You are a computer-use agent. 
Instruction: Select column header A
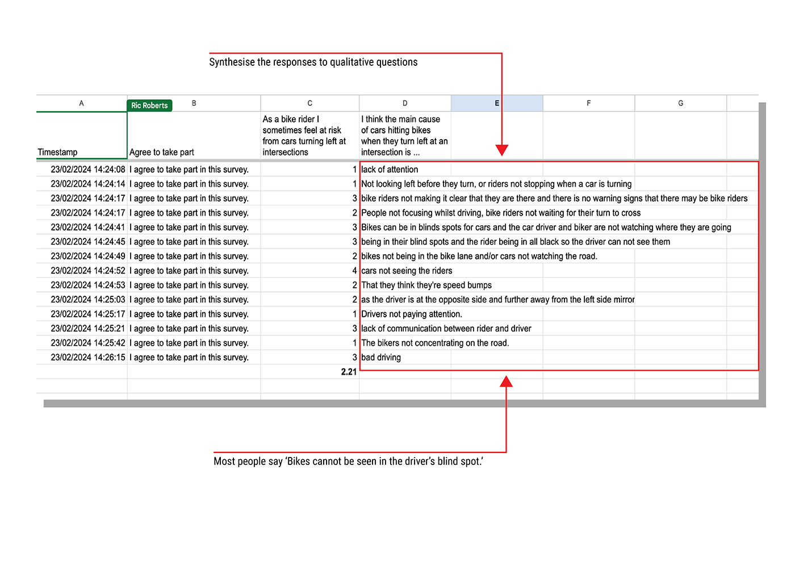tap(81, 103)
